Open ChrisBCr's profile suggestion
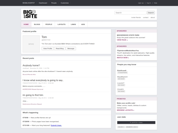Viewport: 178px width, 133px height. (x=120, y=89)
